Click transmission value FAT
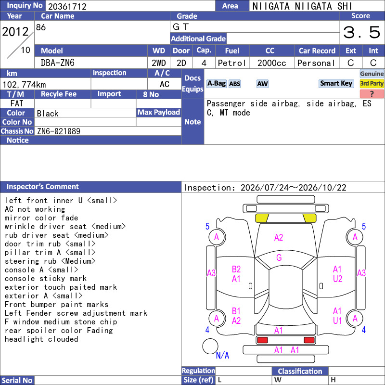Image resolution: width=385 pixels, height=385 pixels. 17,103
